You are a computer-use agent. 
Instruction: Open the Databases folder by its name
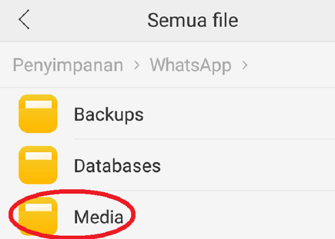[x=117, y=165]
